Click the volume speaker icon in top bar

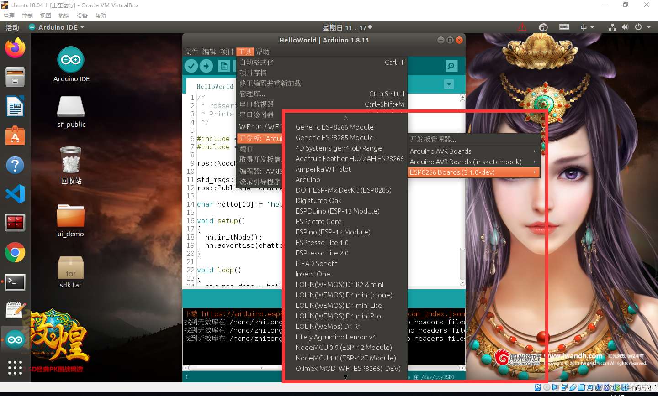(x=625, y=27)
